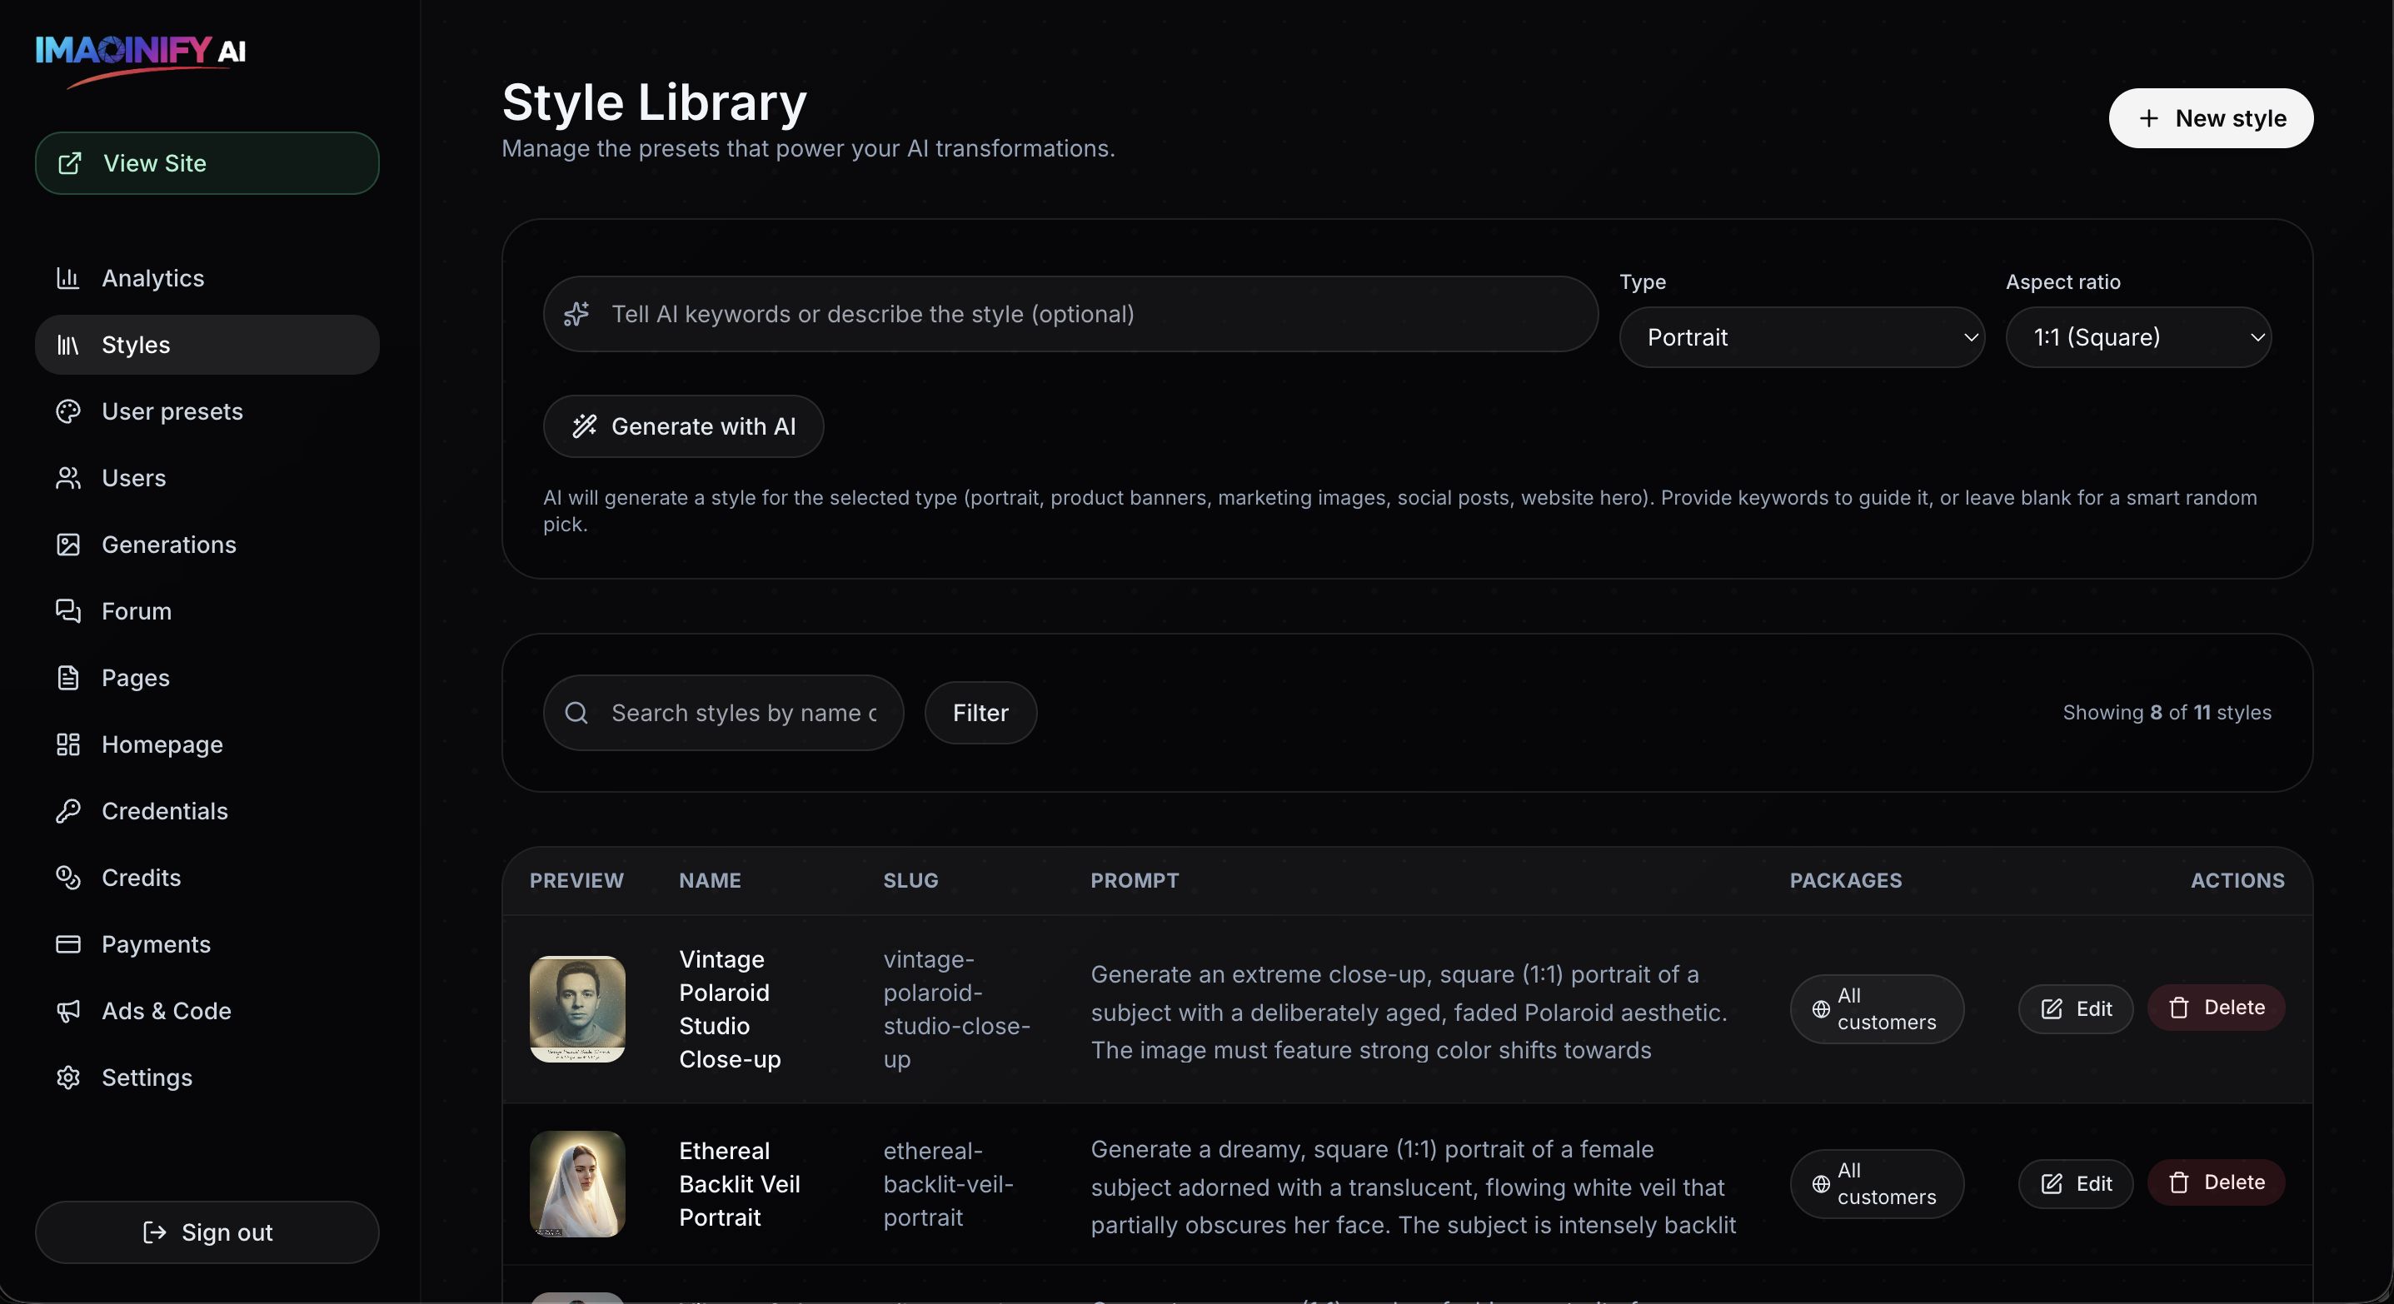
Task: Edit the Ethereal Backlit Veil Portrait style
Action: [2075, 1183]
